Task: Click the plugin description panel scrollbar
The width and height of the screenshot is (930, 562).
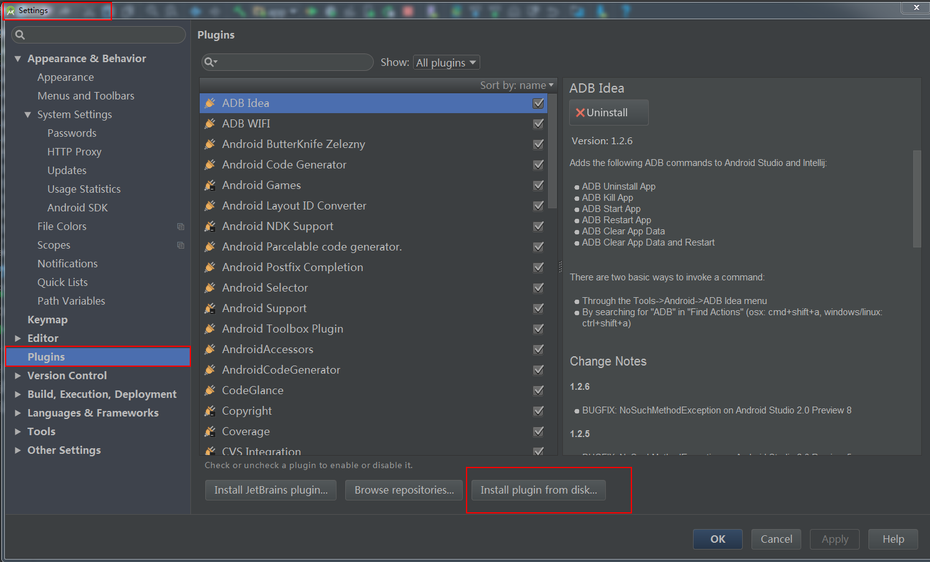Action: pyautogui.click(x=916, y=199)
